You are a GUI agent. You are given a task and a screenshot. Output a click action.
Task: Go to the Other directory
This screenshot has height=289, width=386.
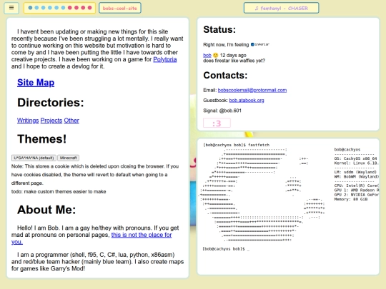pos(71,121)
